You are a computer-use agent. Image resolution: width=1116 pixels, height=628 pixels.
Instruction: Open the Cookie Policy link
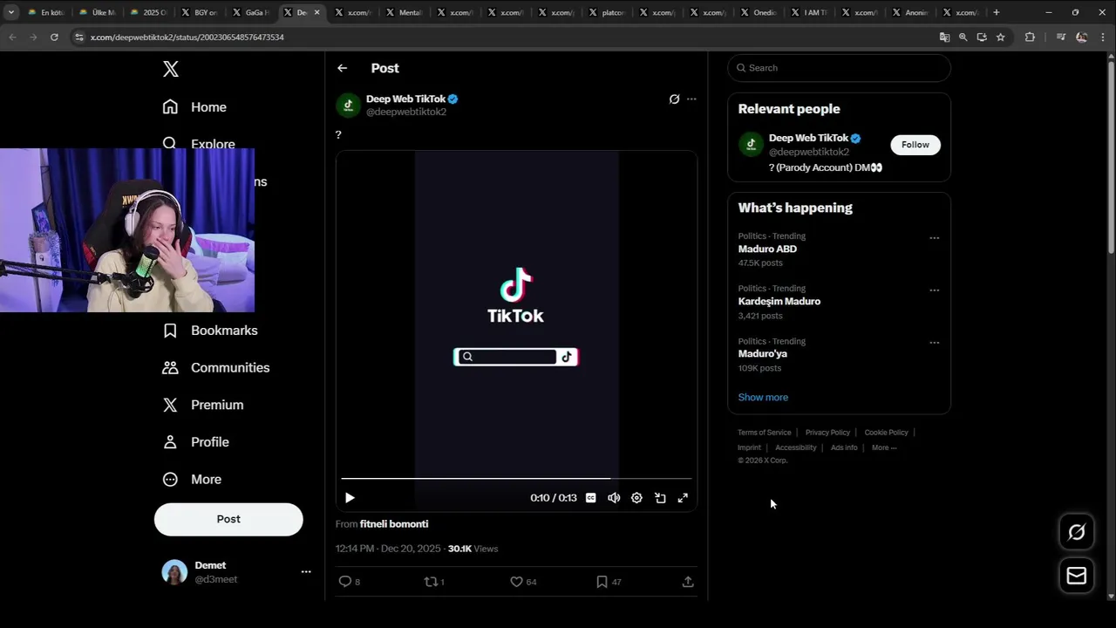pyautogui.click(x=886, y=433)
